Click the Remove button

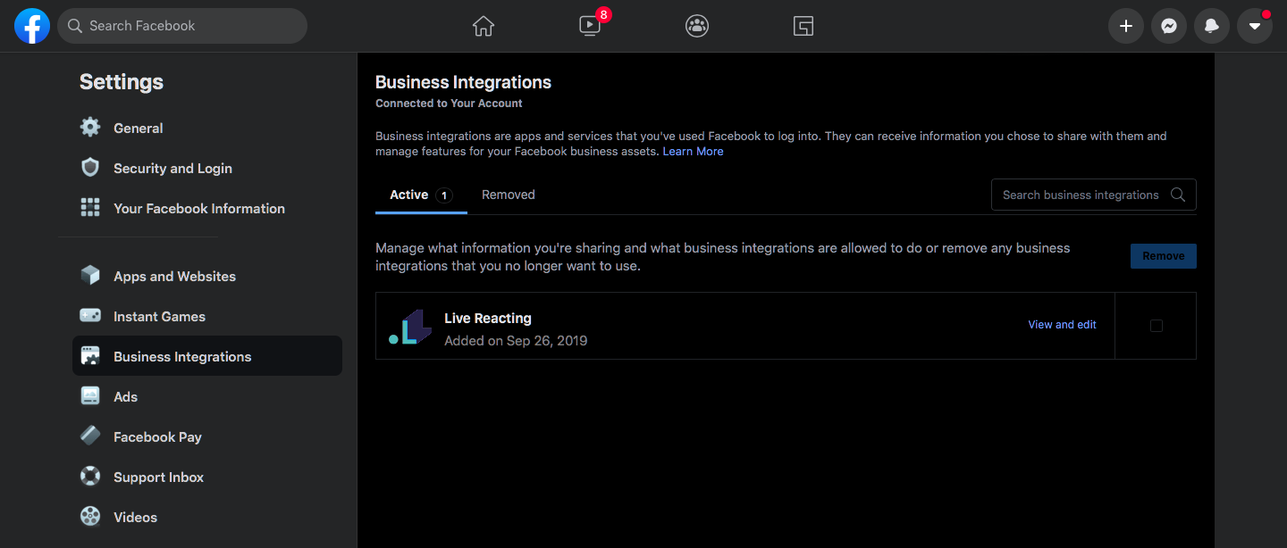coord(1164,256)
